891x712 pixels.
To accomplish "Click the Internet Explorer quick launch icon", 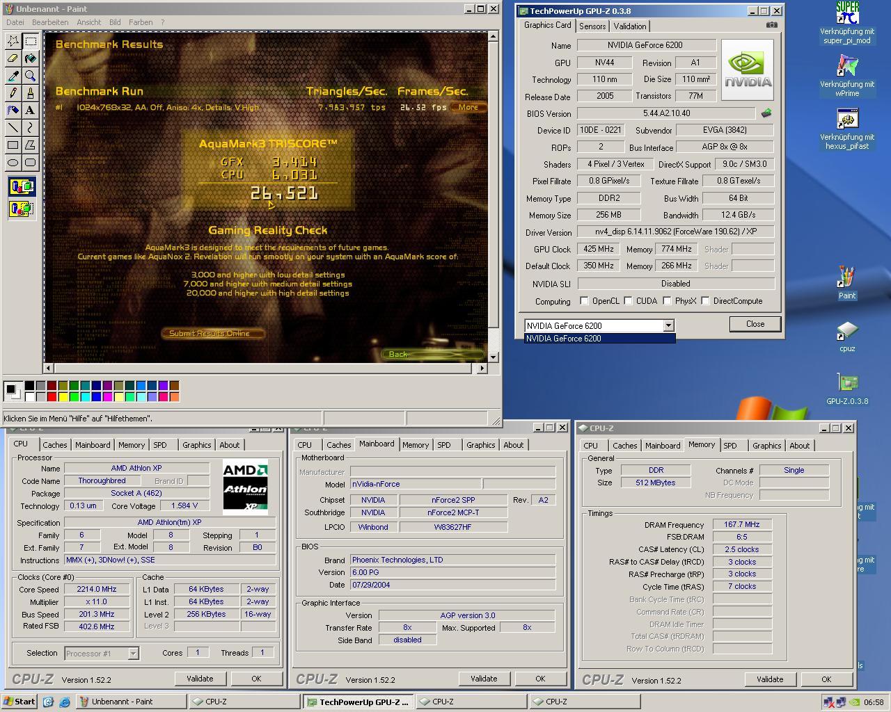I will 65,702.
